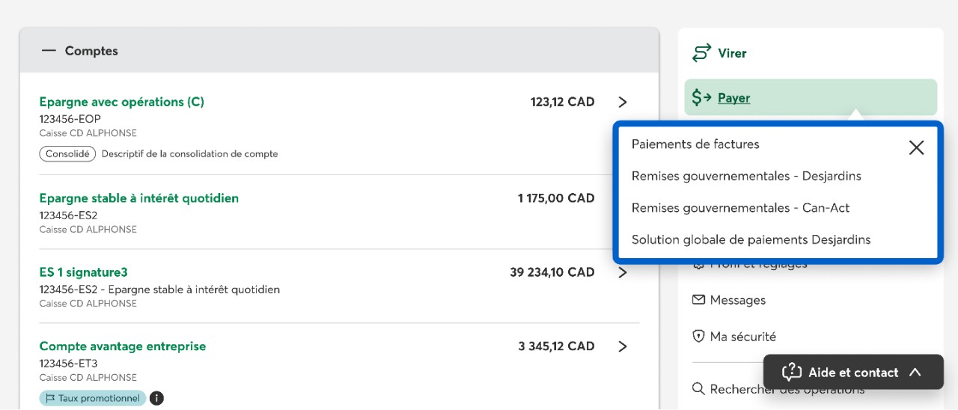The height and width of the screenshot is (410, 958).
Task: Choose Solution globale de paiements Desjardins
Action: pyautogui.click(x=751, y=240)
